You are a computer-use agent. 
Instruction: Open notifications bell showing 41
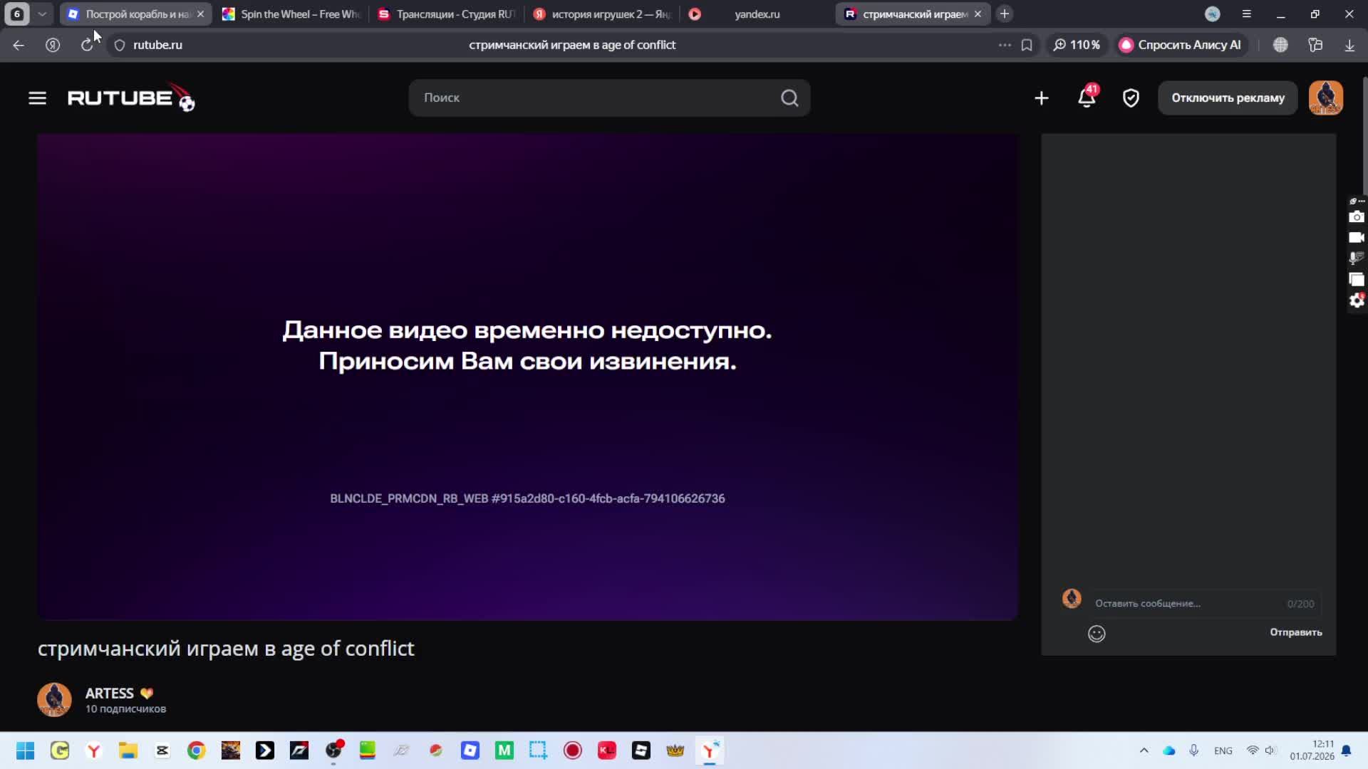coord(1087,97)
